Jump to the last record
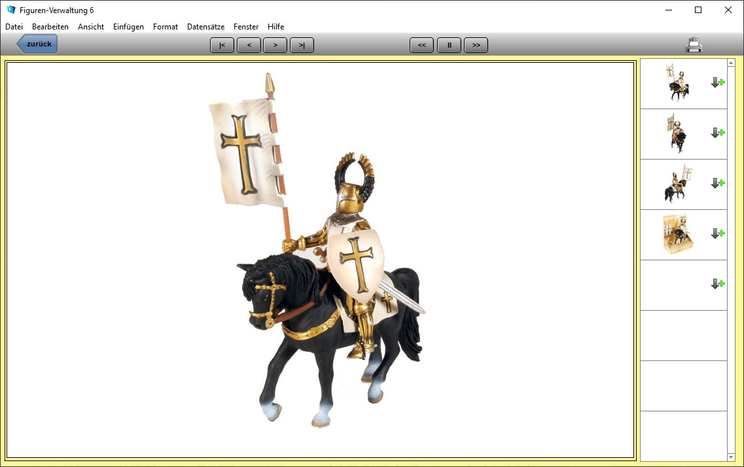The width and height of the screenshot is (744, 467). tap(302, 45)
